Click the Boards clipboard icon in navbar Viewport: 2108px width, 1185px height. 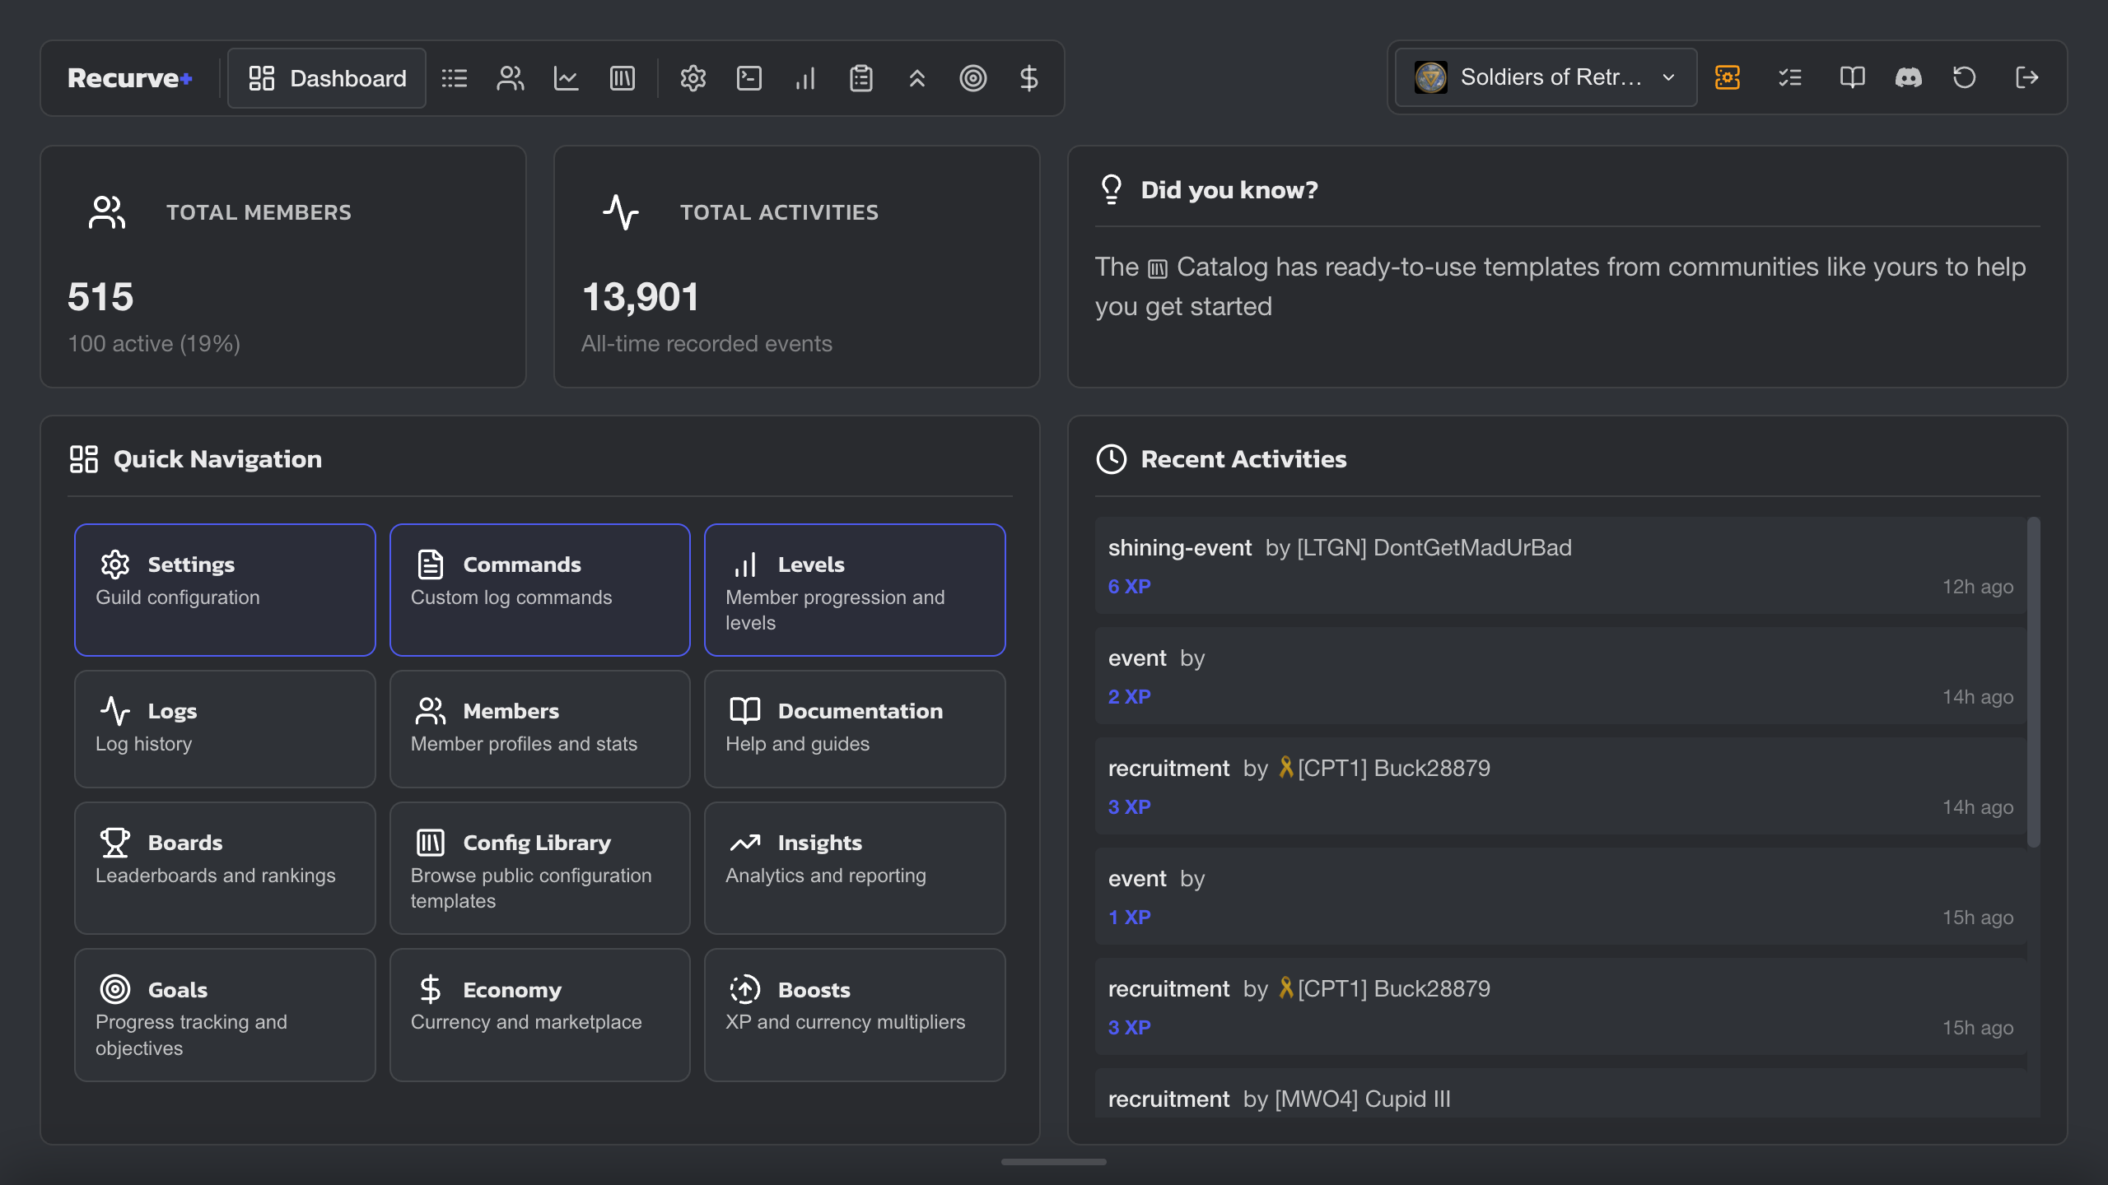[x=861, y=78]
